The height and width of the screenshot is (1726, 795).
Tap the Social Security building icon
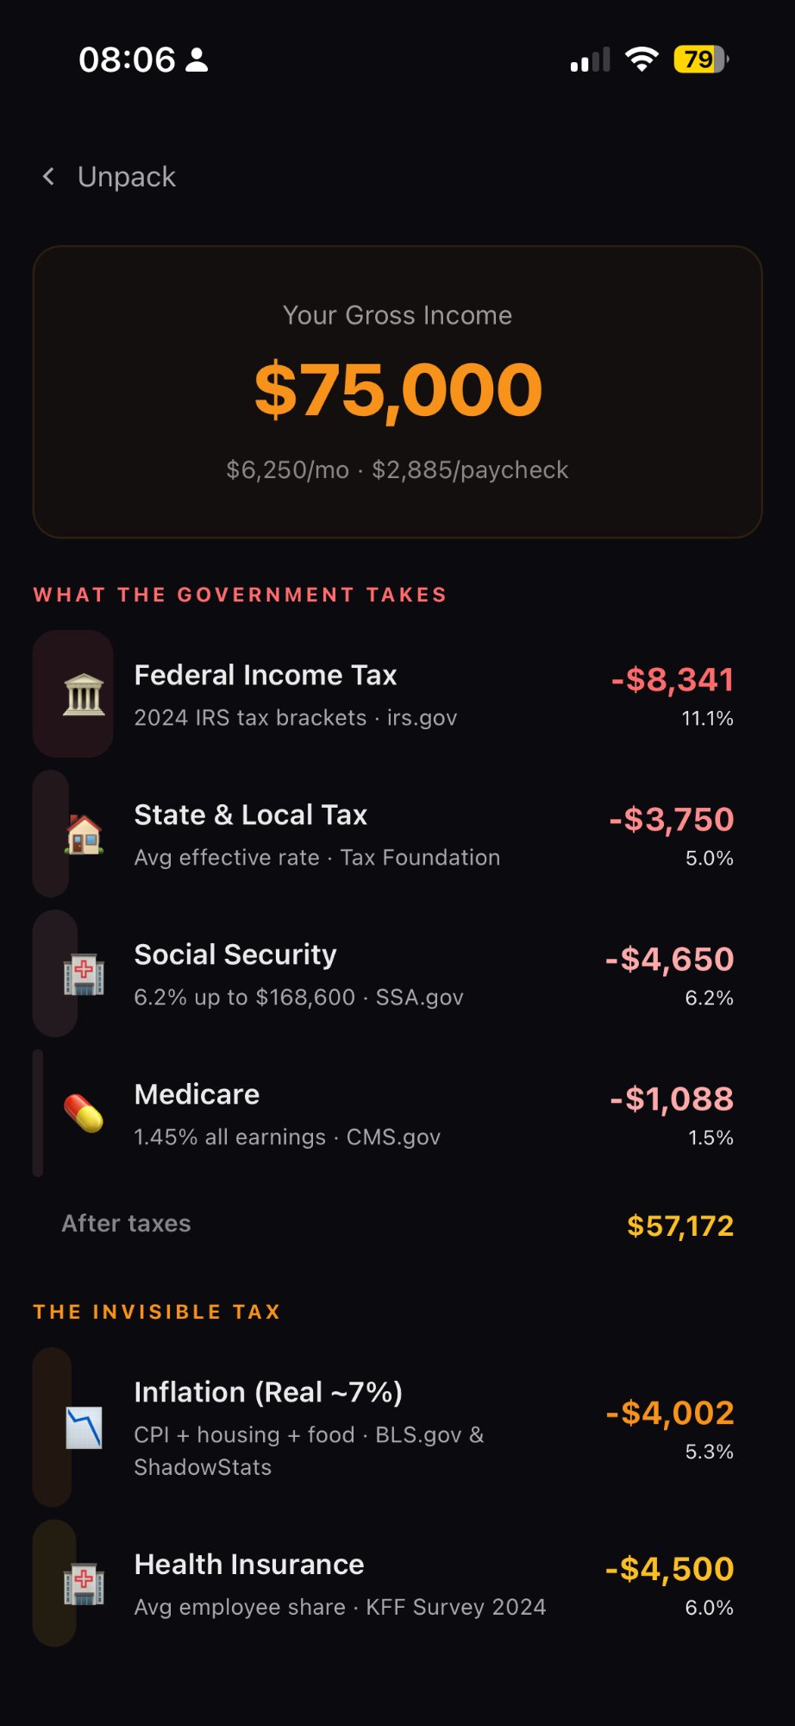84,974
